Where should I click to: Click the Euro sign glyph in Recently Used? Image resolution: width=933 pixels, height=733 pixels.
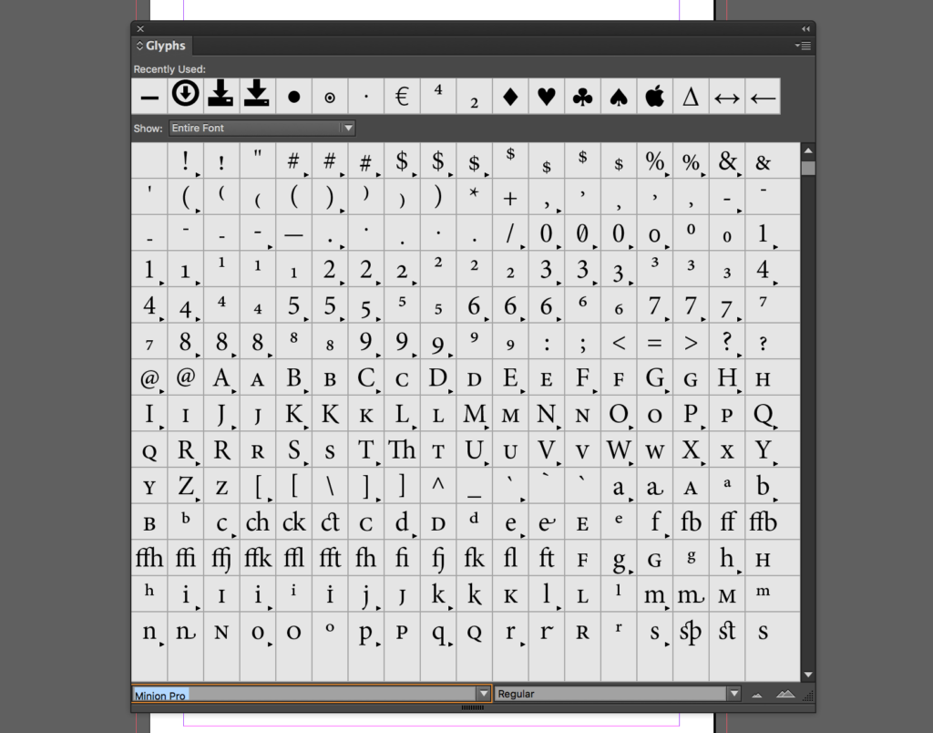click(x=402, y=95)
